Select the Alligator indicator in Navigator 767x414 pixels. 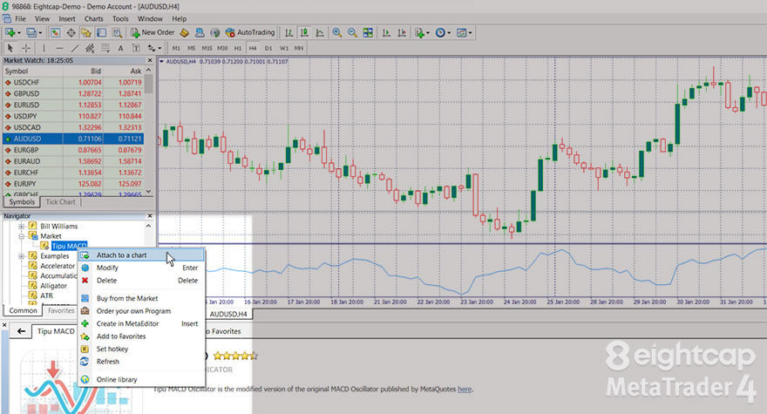53,286
